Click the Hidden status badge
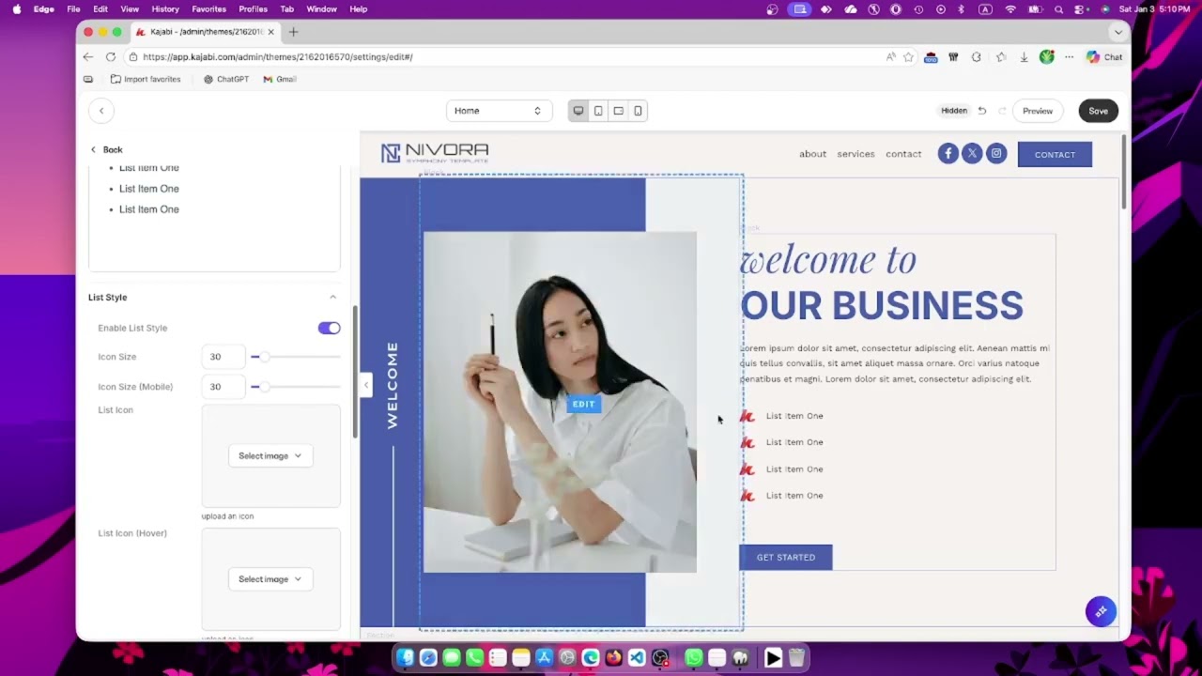The image size is (1202, 676). click(954, 111)
